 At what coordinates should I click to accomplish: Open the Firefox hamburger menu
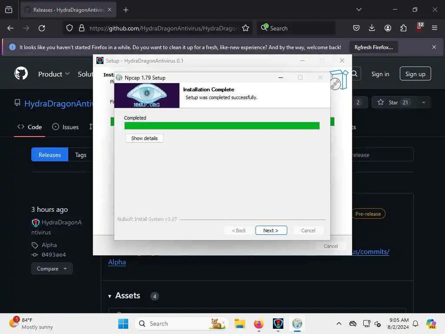point(435,28)
